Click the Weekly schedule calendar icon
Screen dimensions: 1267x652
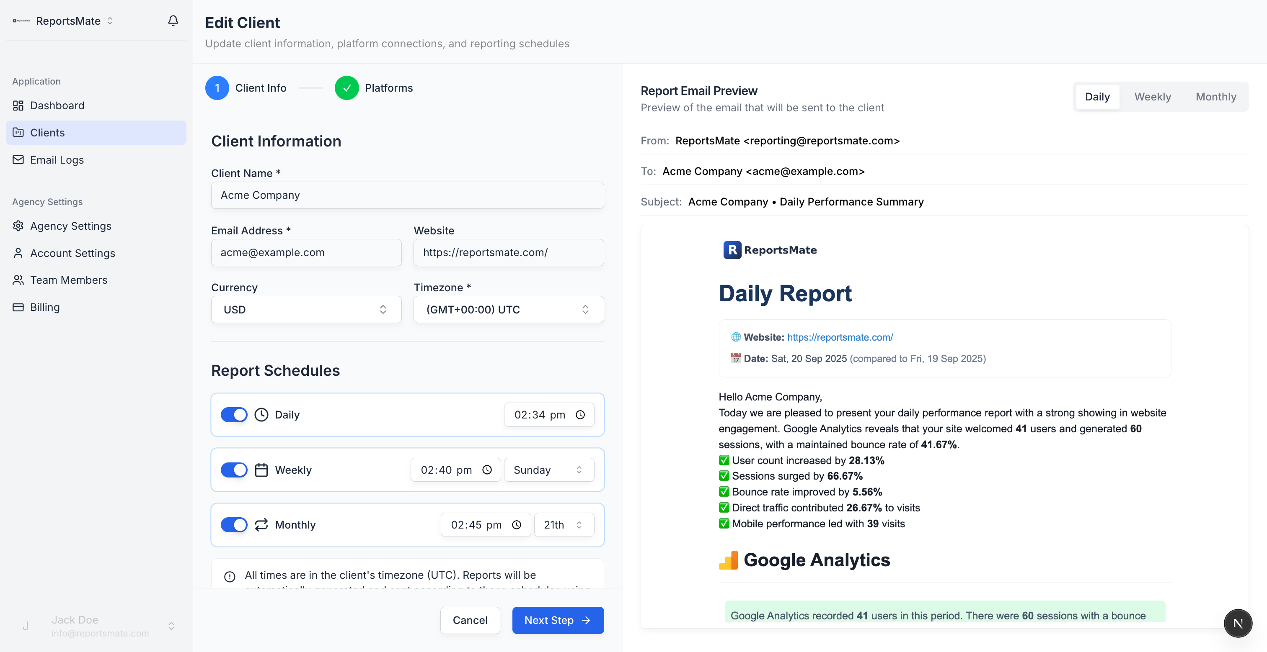(261, 470)
